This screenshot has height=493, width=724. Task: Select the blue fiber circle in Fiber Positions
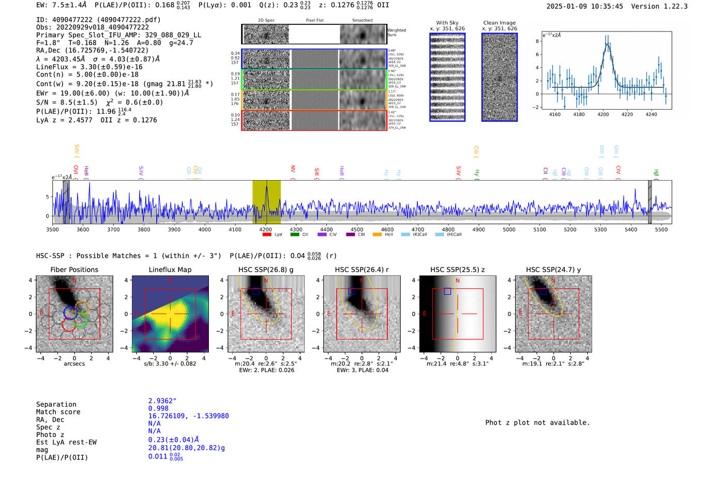point(70,313)
